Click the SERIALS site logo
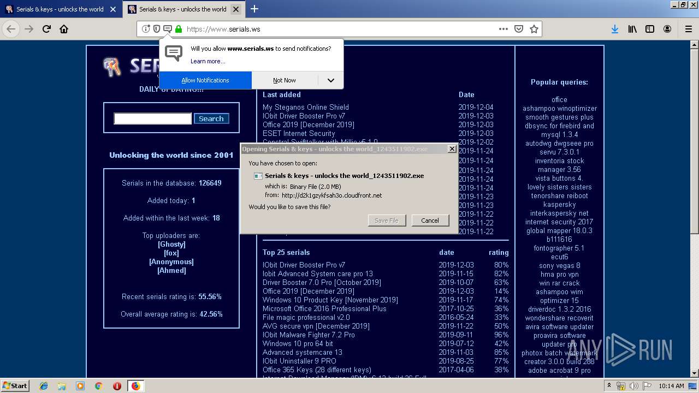The image size is (699, 393). pos(131,67)
